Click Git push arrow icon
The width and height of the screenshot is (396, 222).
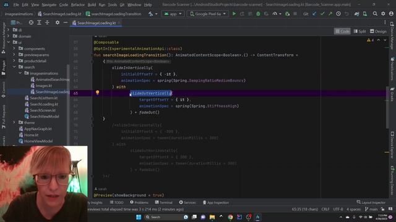click(x=330, y=14)
